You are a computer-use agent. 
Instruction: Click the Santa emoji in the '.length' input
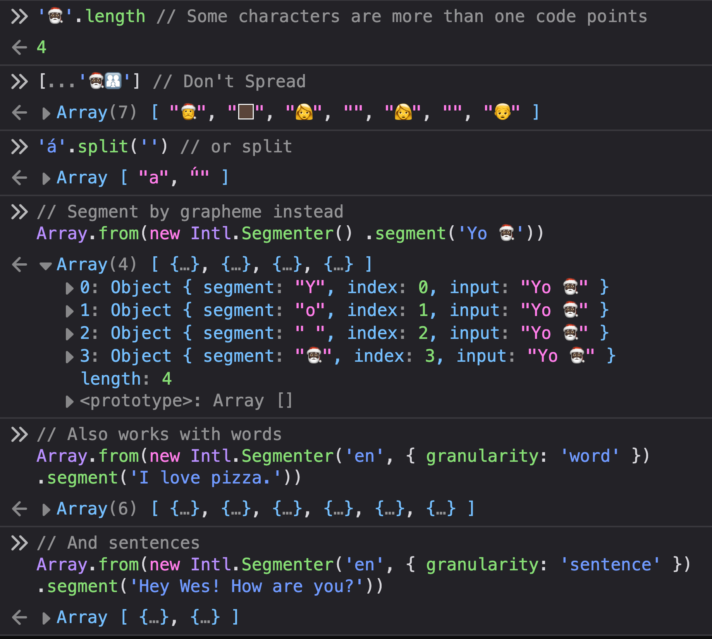tap(56, 17)
